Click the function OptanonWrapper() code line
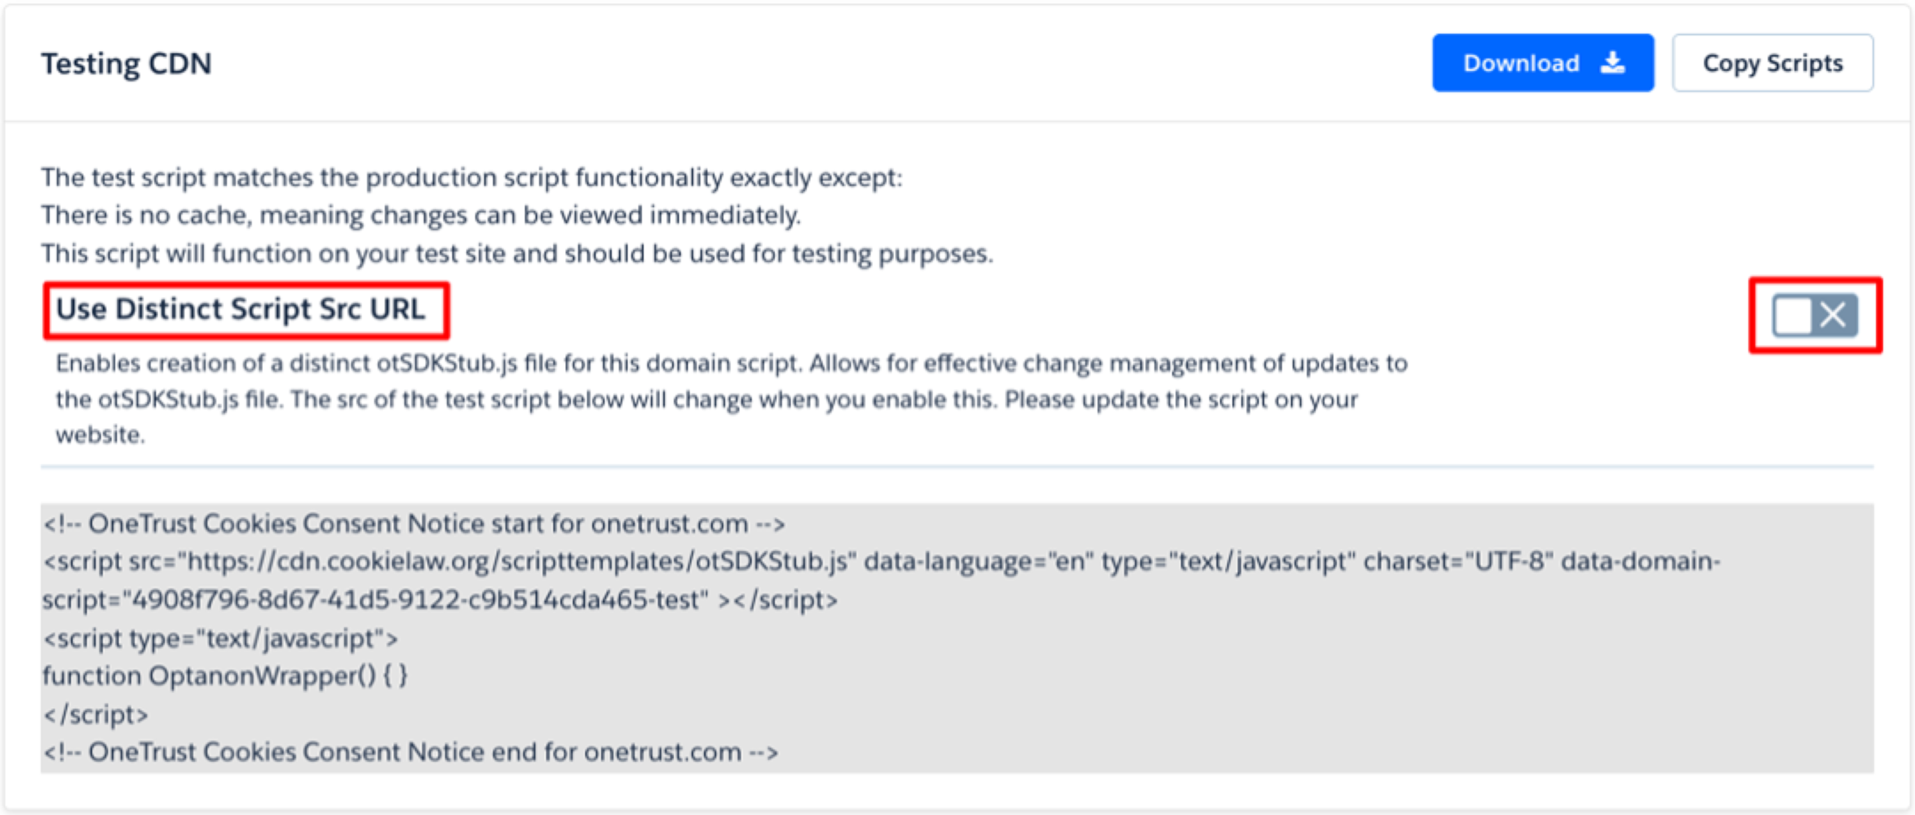Image resolution: width=1915 pixels, height=815 pixels. pyautogui.click(x=224, y=676)
